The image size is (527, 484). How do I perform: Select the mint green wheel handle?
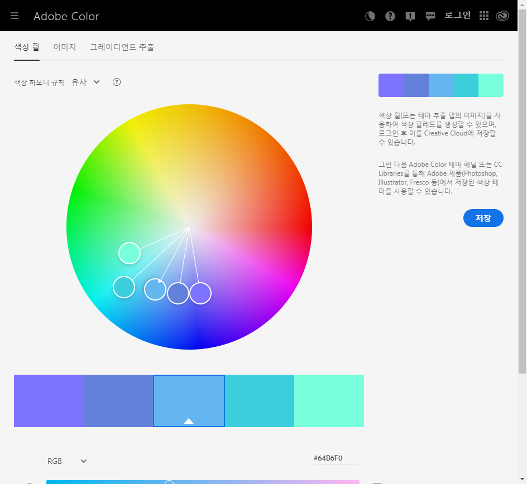(x=130, y=253)
